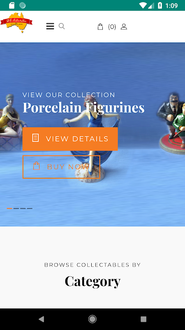
Task: Jump to the third carousel slide indicator
Action: 23,208
